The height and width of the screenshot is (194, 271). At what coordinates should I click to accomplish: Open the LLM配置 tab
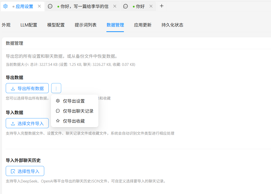tap(29, 25)
